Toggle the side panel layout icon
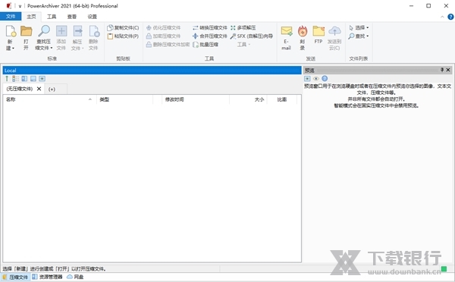 (x=24, y=79)
